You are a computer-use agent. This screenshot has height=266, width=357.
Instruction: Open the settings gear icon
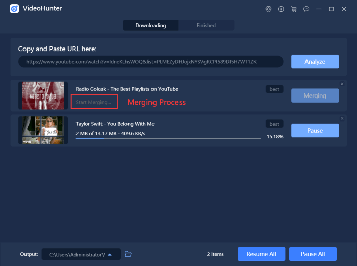pyautogui.click(x=269, y=9)
